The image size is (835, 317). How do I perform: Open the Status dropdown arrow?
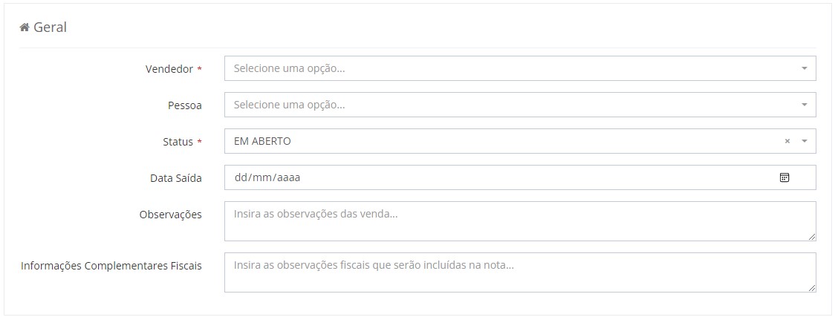[804, 141]
